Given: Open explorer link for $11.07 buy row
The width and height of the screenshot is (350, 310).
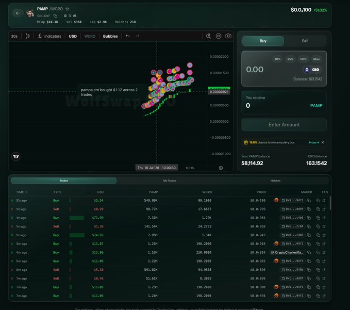Looking at the screenshot, I should 324,244.
